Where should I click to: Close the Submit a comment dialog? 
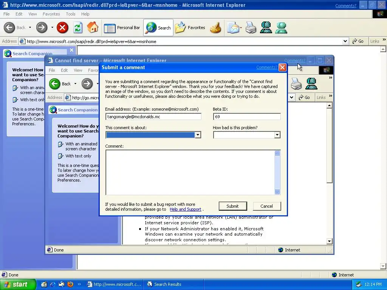283,67
